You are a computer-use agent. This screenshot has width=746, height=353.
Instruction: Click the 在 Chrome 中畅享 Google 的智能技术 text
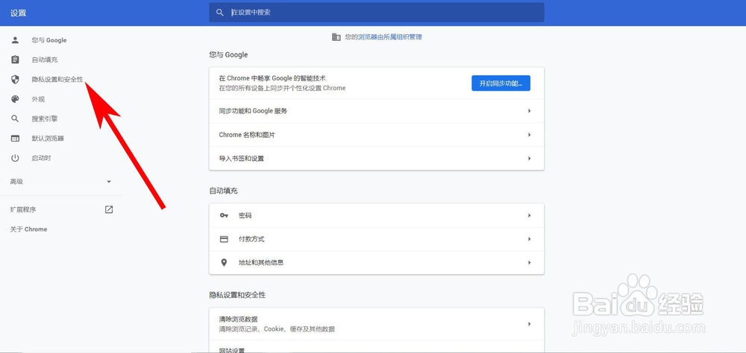tap(272, 78)
